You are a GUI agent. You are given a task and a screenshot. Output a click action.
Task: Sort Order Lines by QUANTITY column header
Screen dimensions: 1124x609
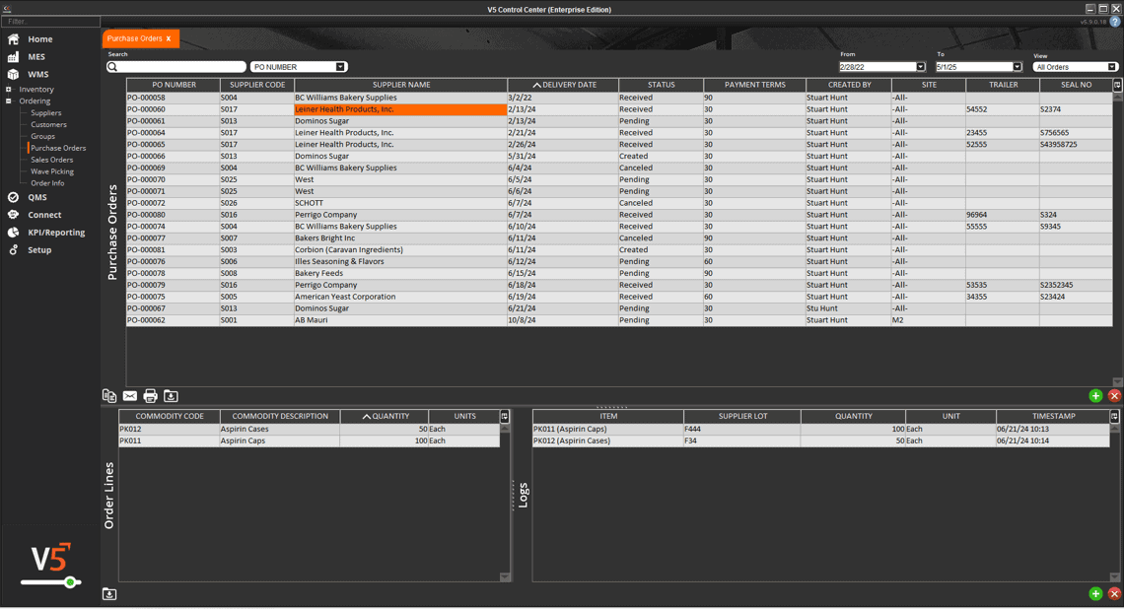pos(385,416)
